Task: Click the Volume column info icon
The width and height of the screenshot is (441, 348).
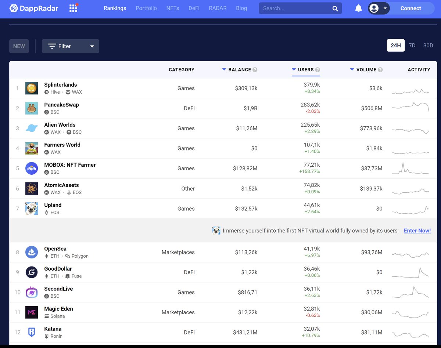Action: (x=380, y=70)
